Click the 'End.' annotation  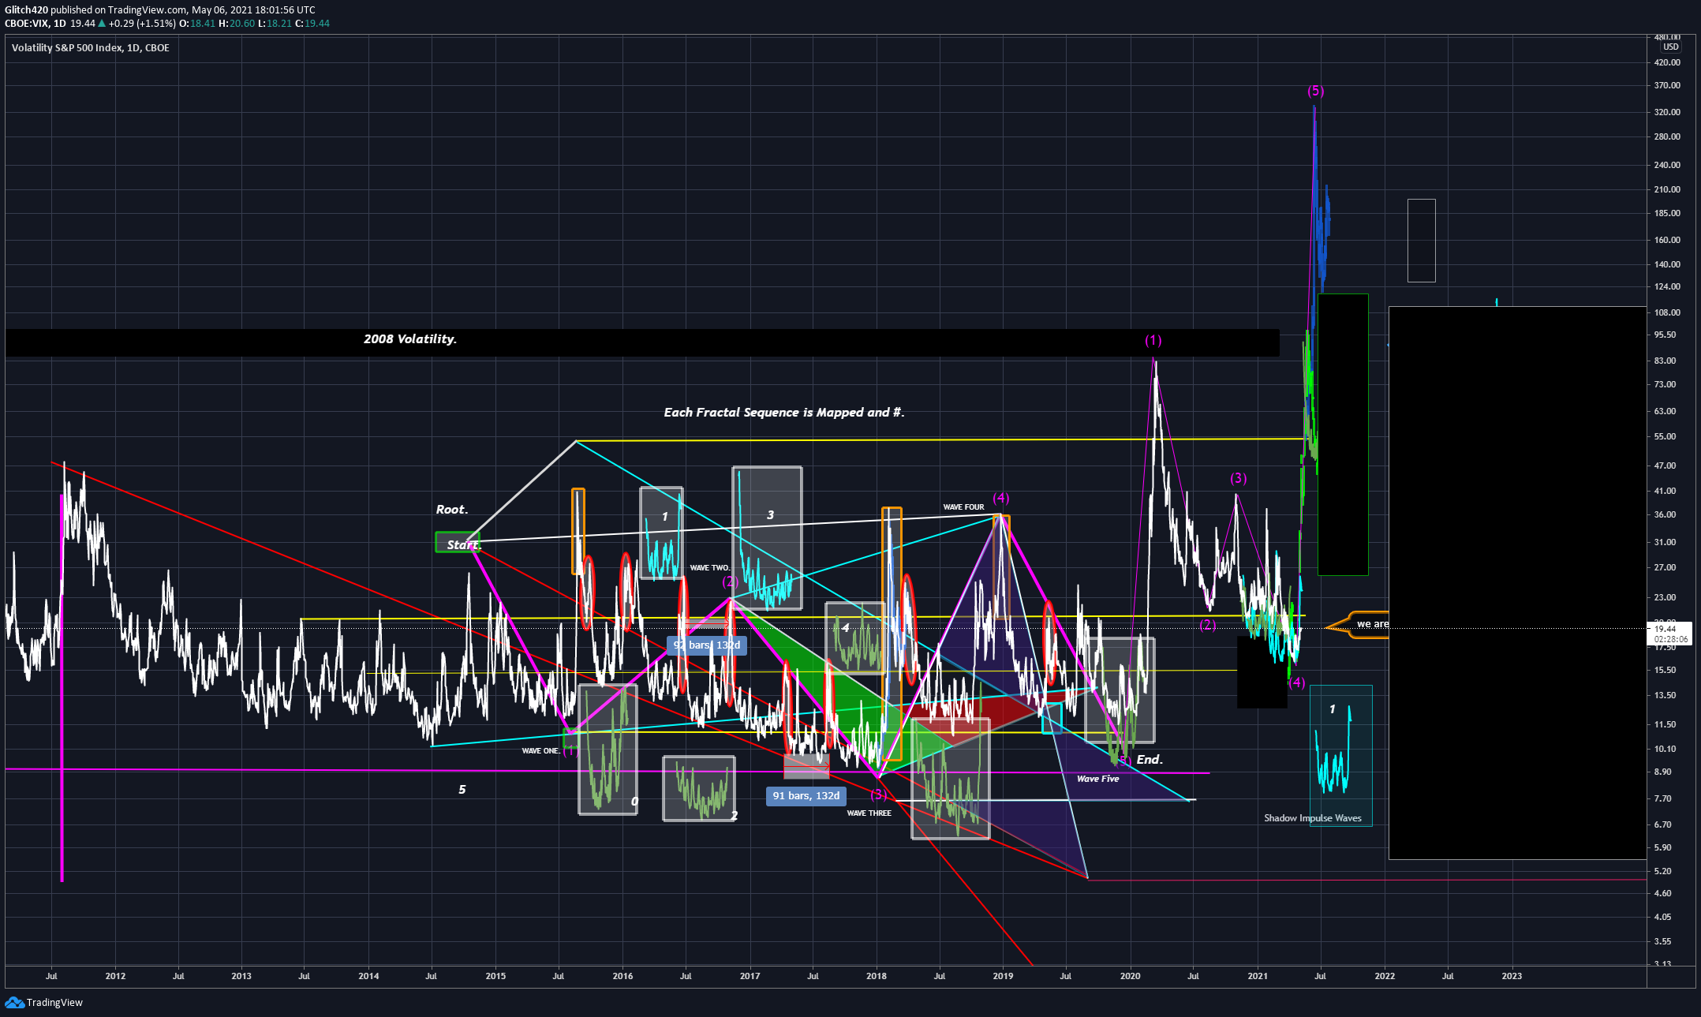1150,760
